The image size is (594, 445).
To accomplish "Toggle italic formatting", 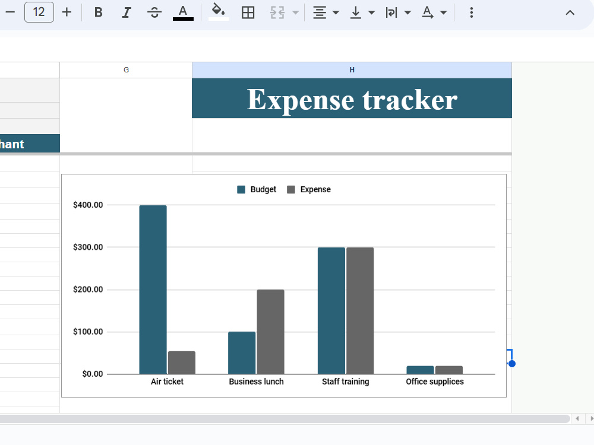I will (x=126, y=12).
